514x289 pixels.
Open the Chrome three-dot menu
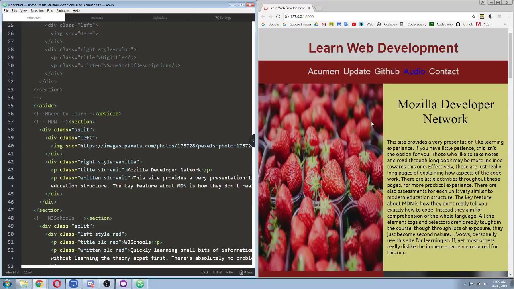coord(508,16)
